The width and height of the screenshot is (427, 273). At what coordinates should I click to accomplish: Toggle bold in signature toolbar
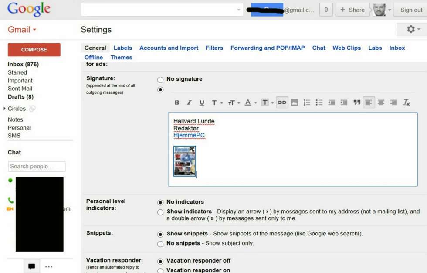coord(177,102)
